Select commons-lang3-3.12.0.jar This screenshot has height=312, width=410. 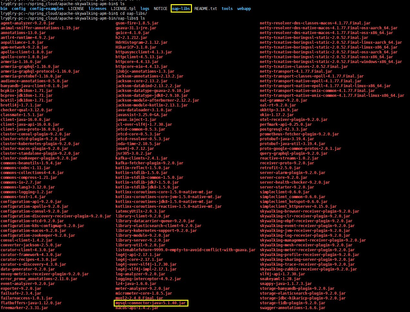pyautogui.click(x=28, y=187)
